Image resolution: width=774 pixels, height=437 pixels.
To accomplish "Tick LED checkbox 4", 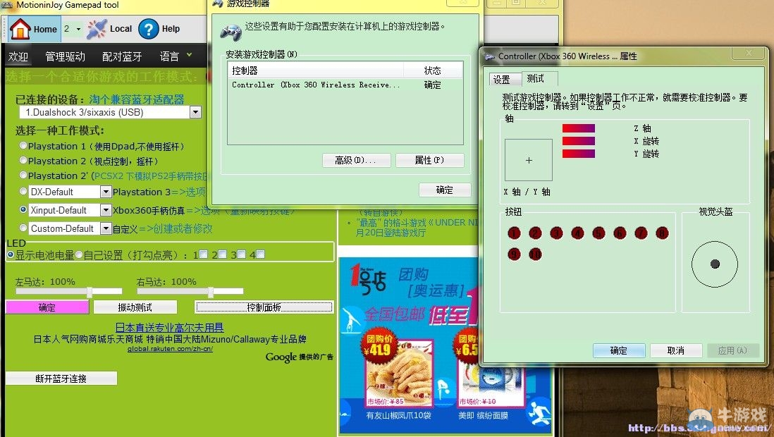I will [x=261, y=254].
